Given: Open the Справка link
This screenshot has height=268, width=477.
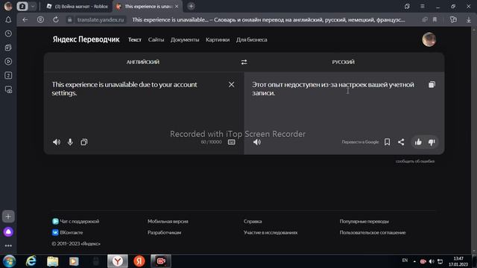Looking at the screenshot, I should click(x=253, y=221).
